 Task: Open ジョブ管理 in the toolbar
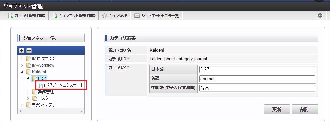point(115,16)
